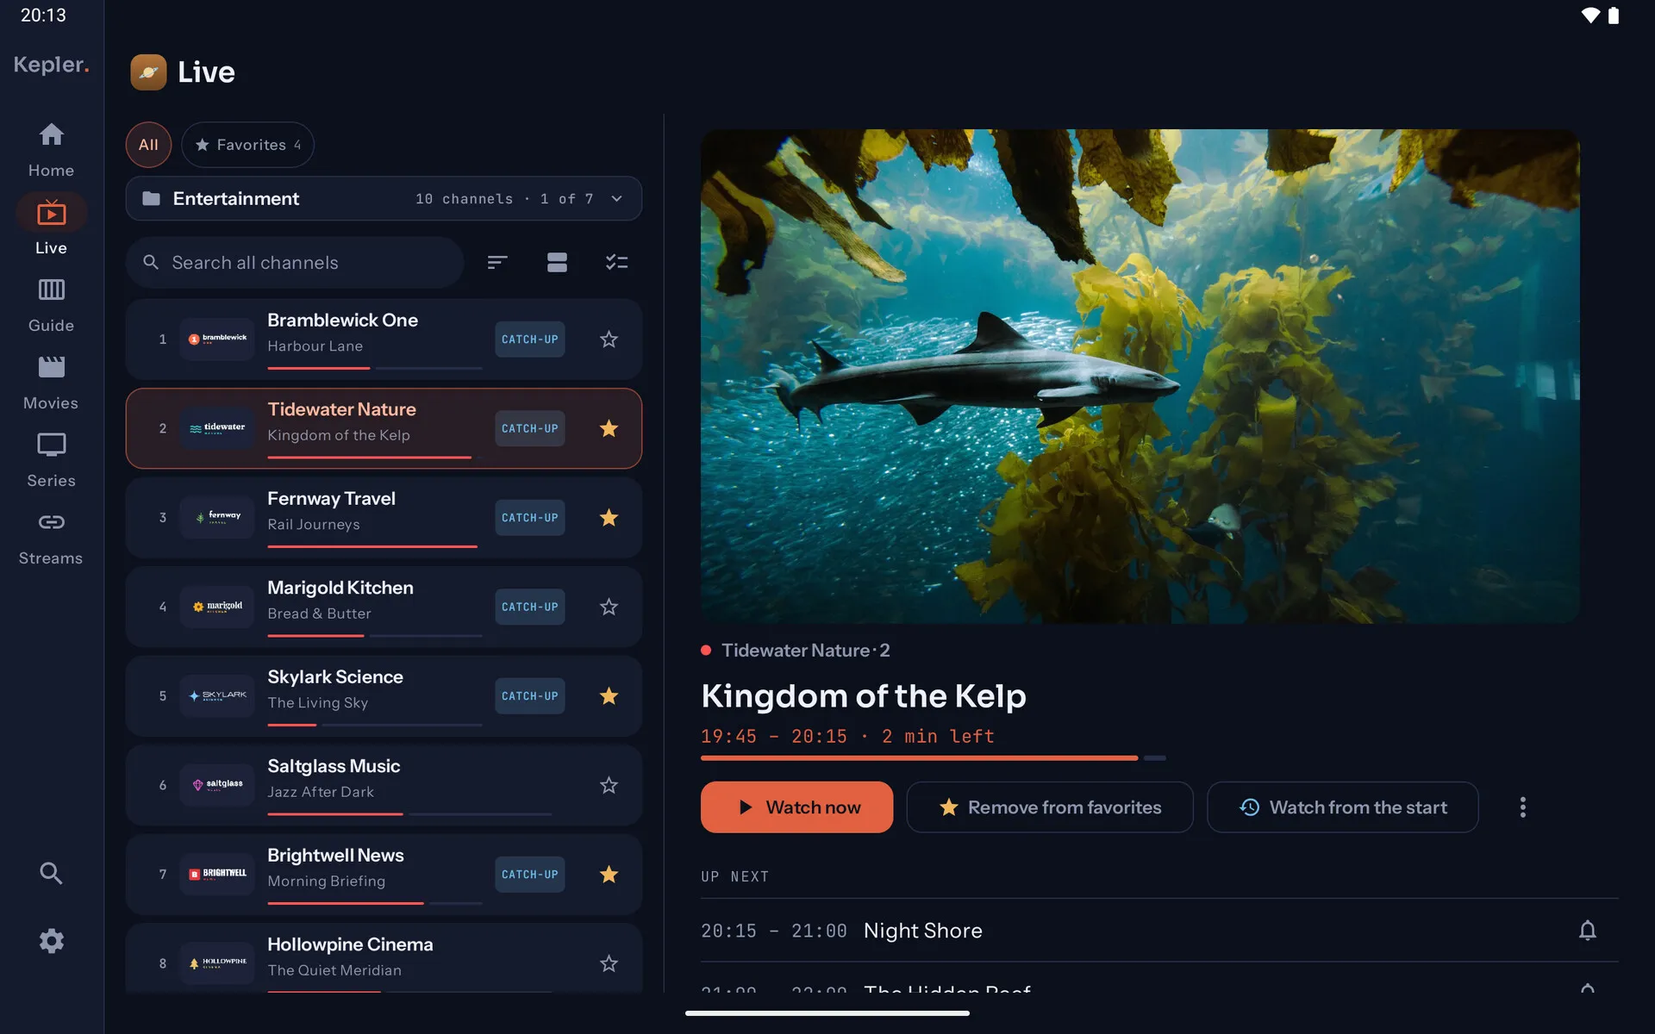Viewport: 1655px width, 1034px height.
Task: Click Remove from favorites button
Action: (x=1050, y=807)
